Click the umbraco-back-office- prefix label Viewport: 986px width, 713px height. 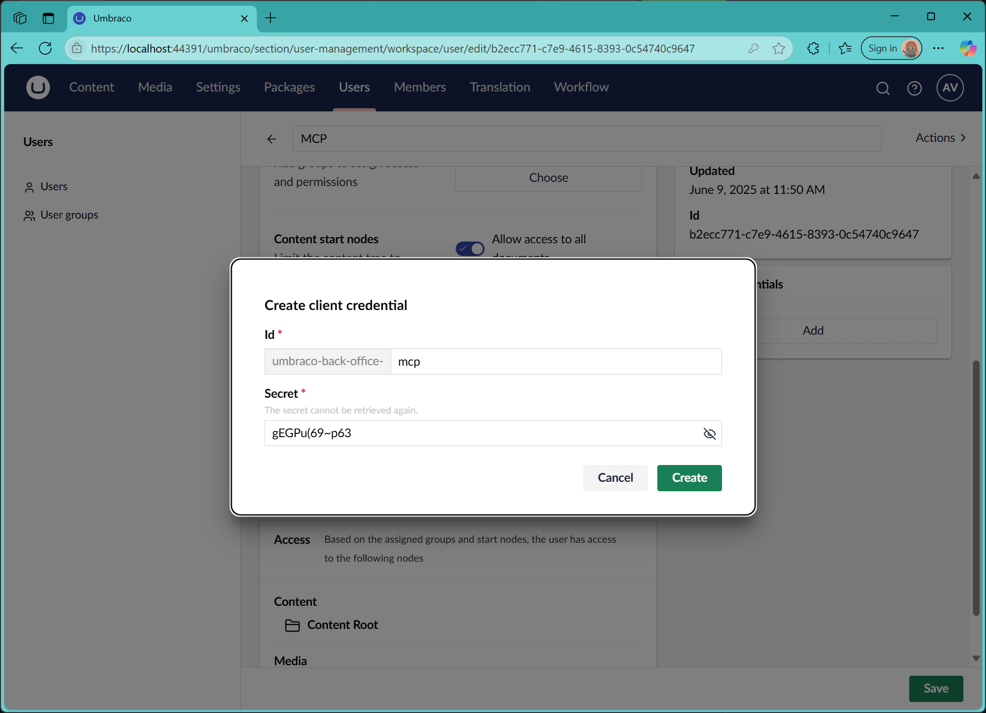[x=328, y=361]
